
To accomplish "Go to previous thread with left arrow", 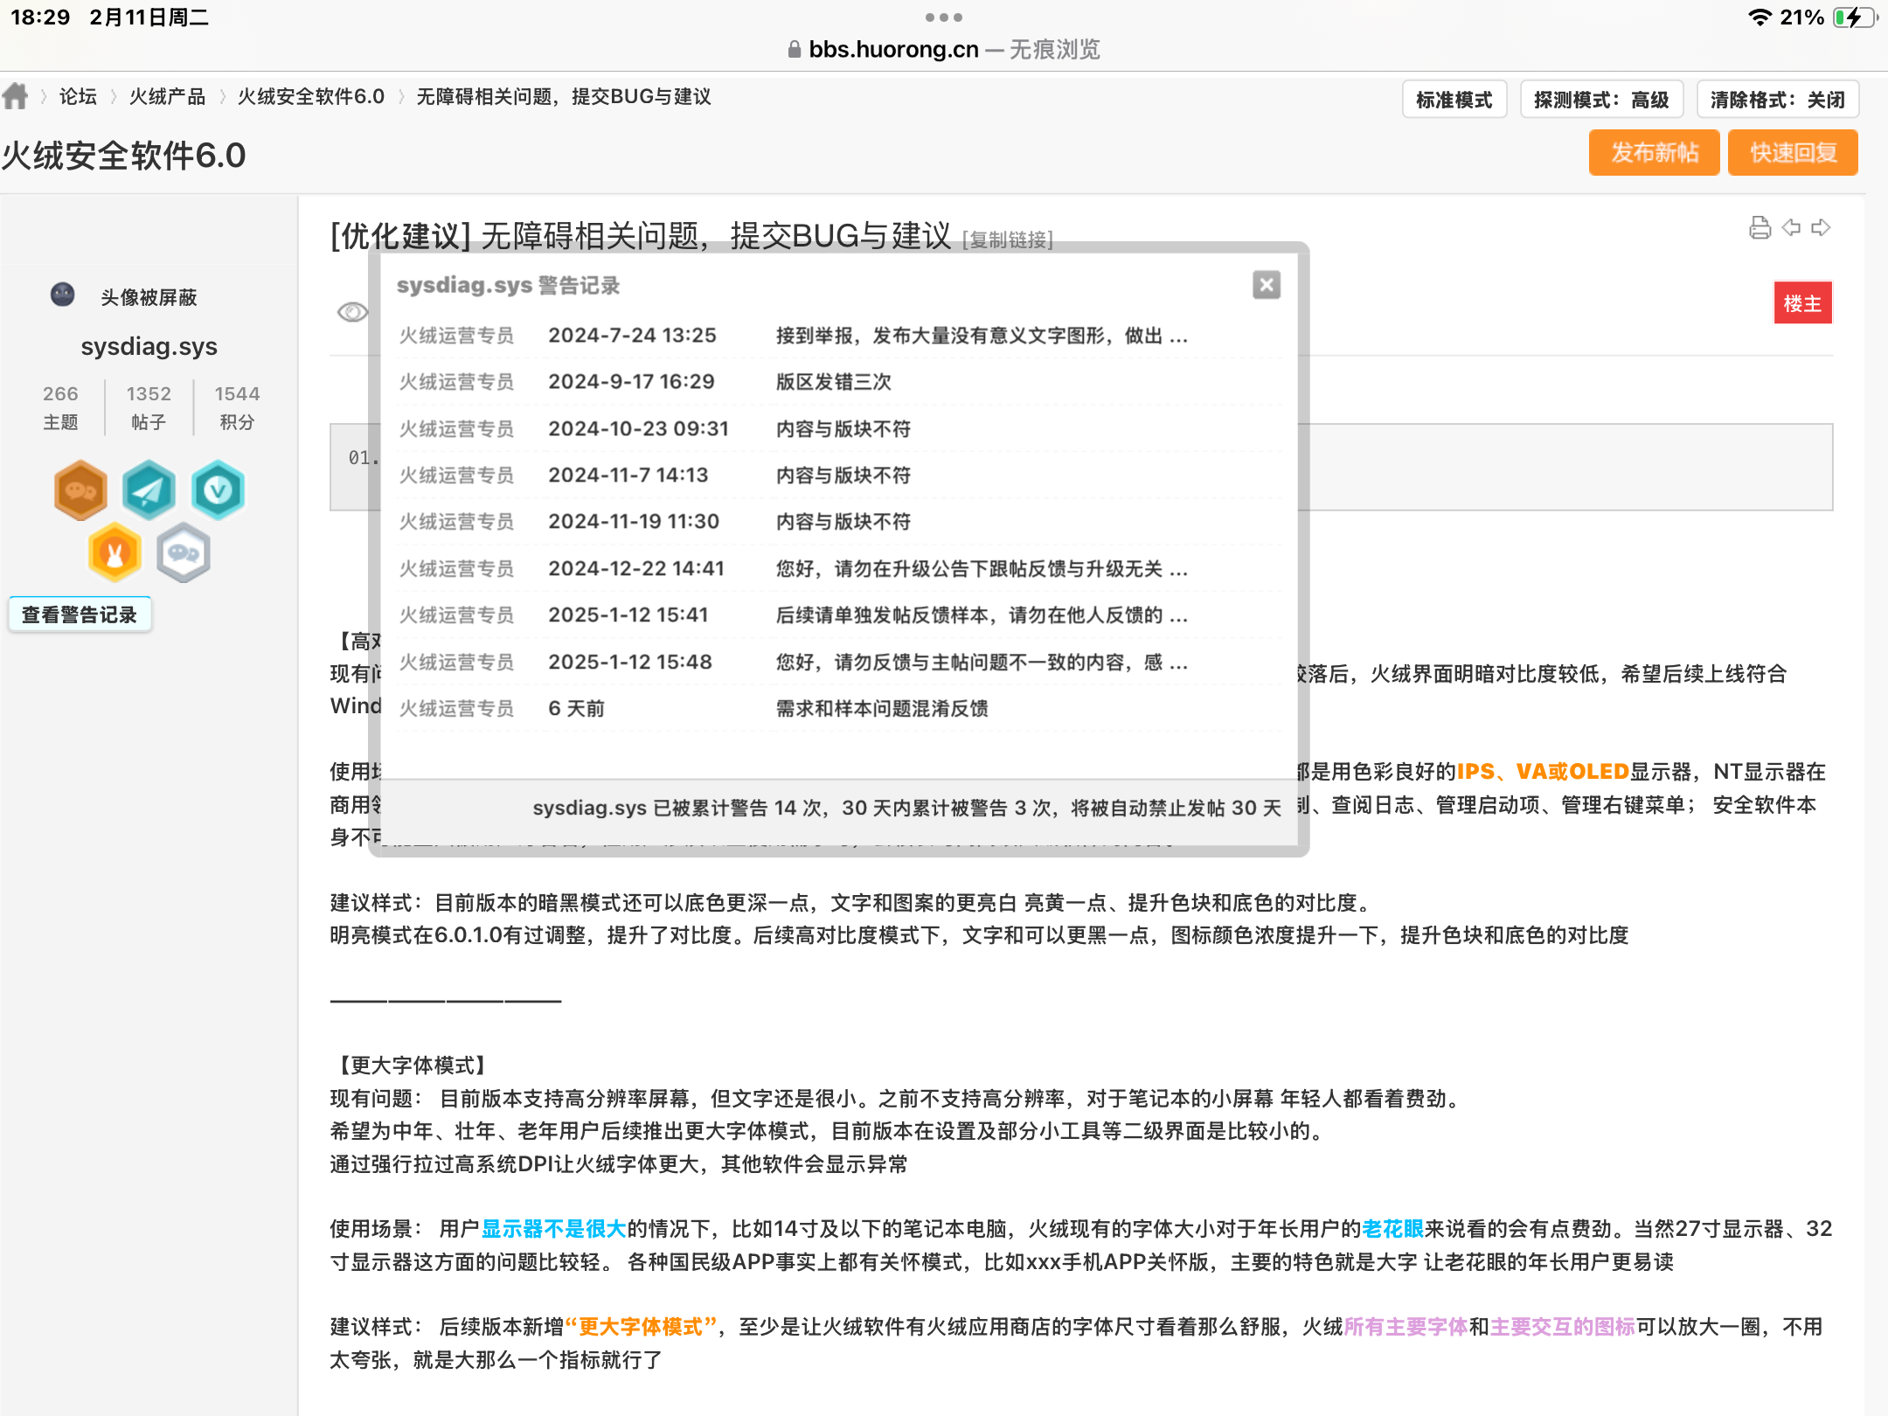I will tap(1791, 228).
